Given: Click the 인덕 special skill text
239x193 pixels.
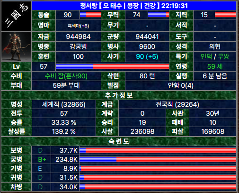Looking at the screenshot, I should pos(206,56).
